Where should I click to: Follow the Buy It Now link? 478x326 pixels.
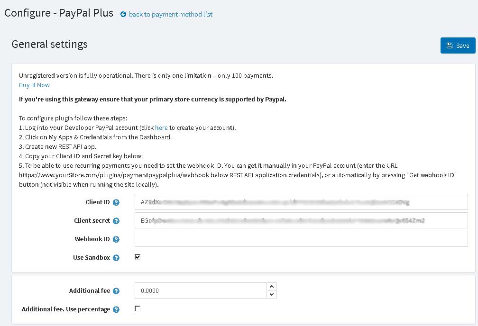34,85
